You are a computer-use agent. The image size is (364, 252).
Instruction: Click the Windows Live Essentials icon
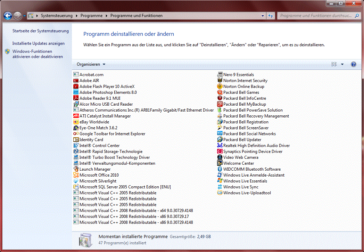(220, 181)
